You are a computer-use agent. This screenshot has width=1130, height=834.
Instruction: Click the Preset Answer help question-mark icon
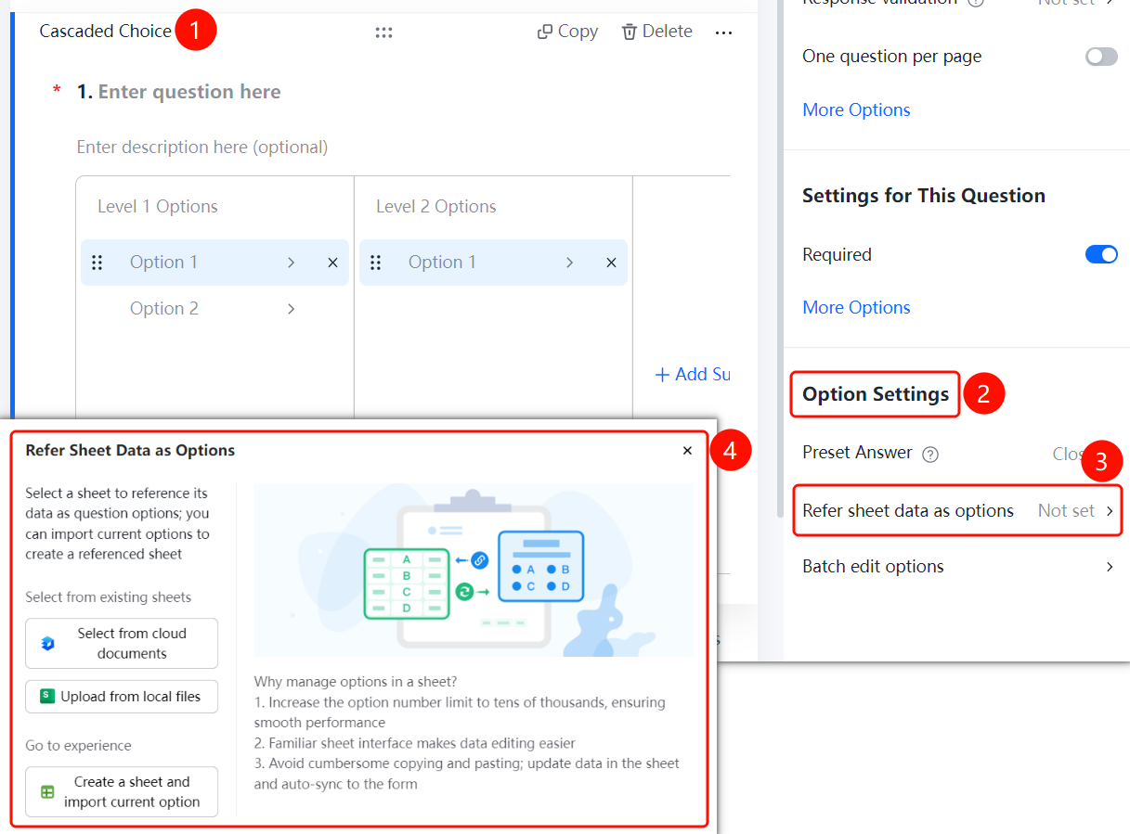930,454
